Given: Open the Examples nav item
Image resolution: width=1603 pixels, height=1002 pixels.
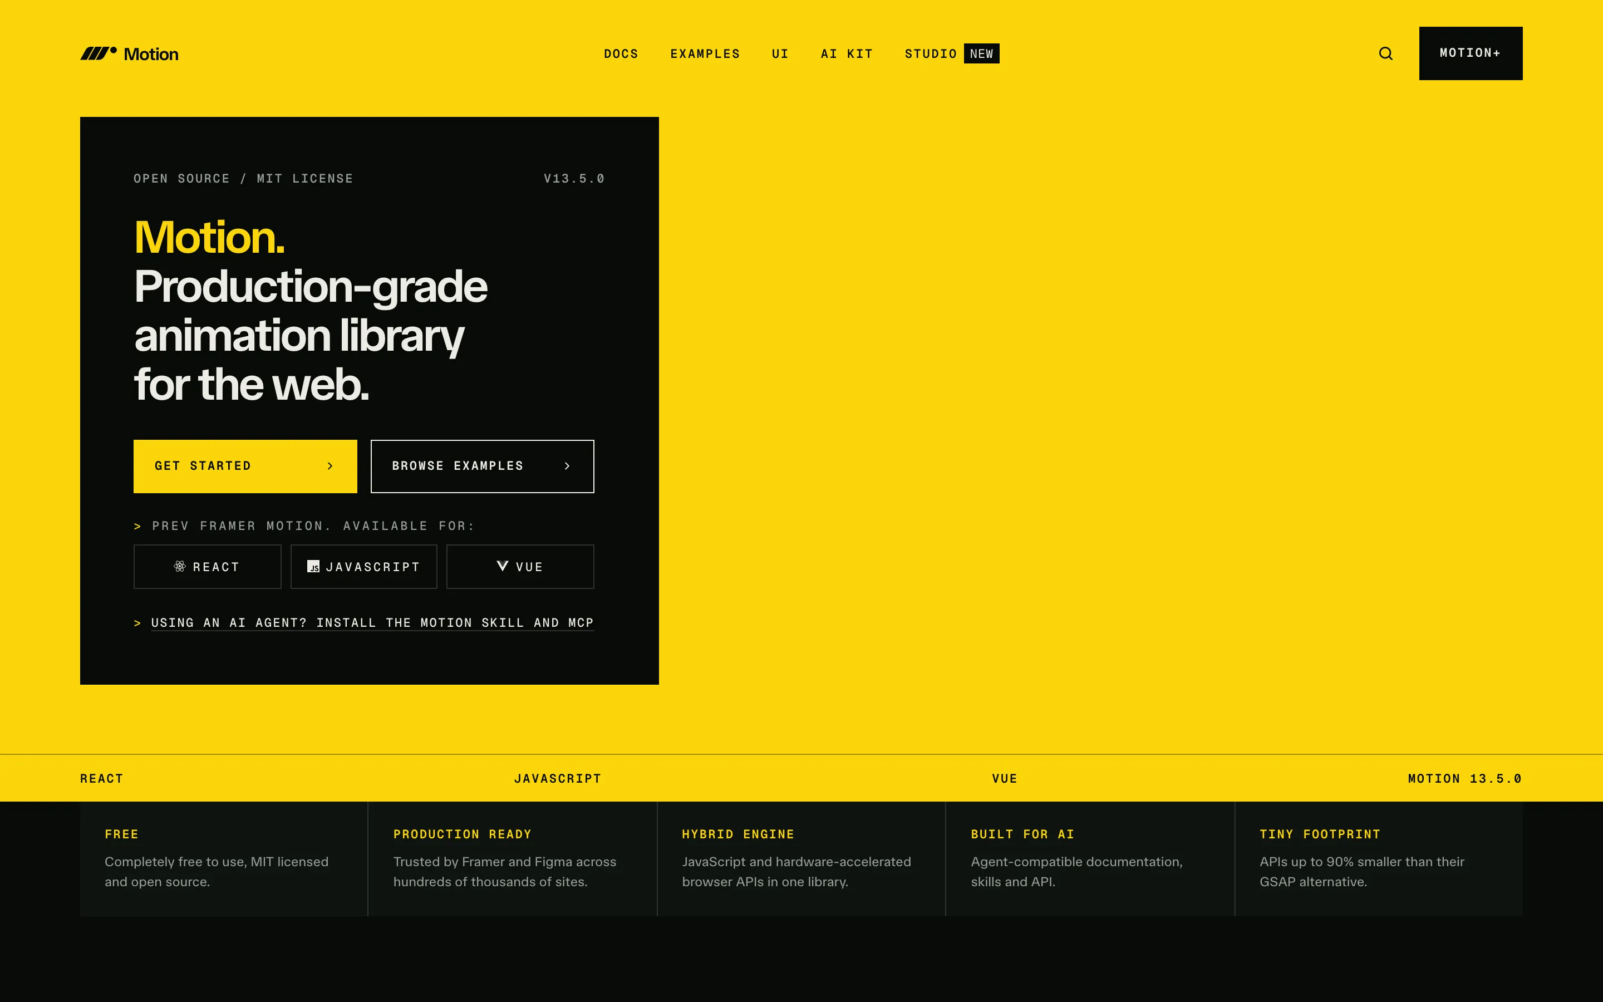Looking at the screenshot, I should tap(705, 53).
